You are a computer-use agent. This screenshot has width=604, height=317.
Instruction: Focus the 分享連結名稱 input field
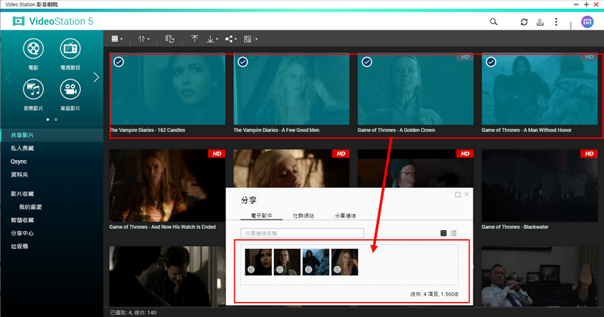click(x=302, y=233)
